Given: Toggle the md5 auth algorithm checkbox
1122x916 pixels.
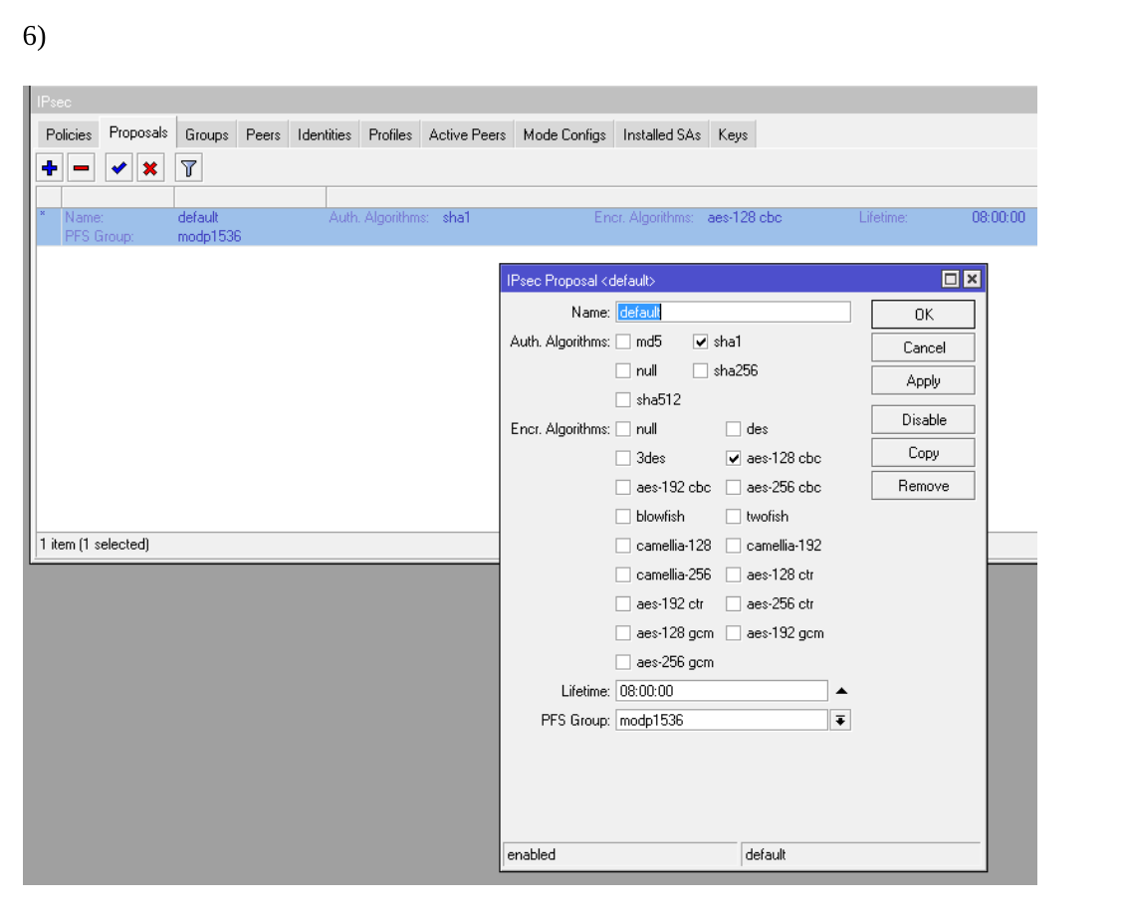Looking at the screenshot, I should pyautogui.click(x=623, y=342).
